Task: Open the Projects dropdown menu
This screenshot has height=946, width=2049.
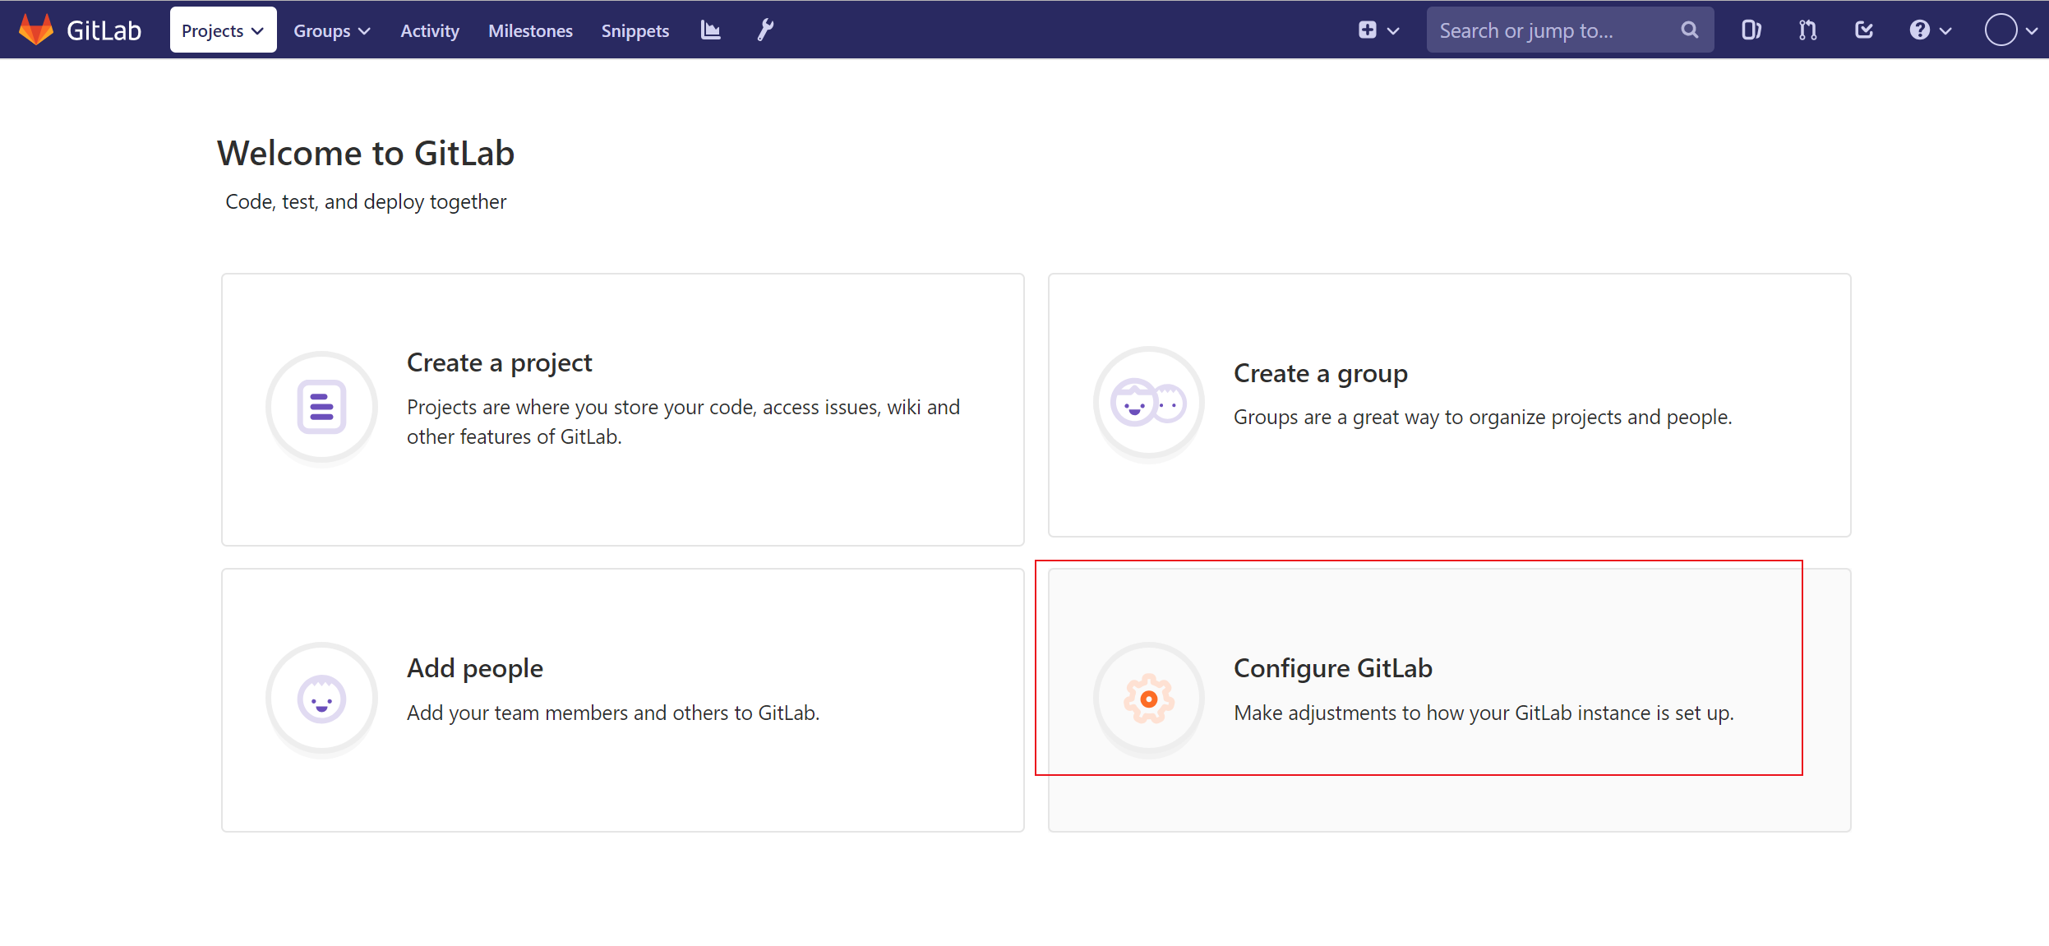Action: pyautogui.click(x=223, y=30)
